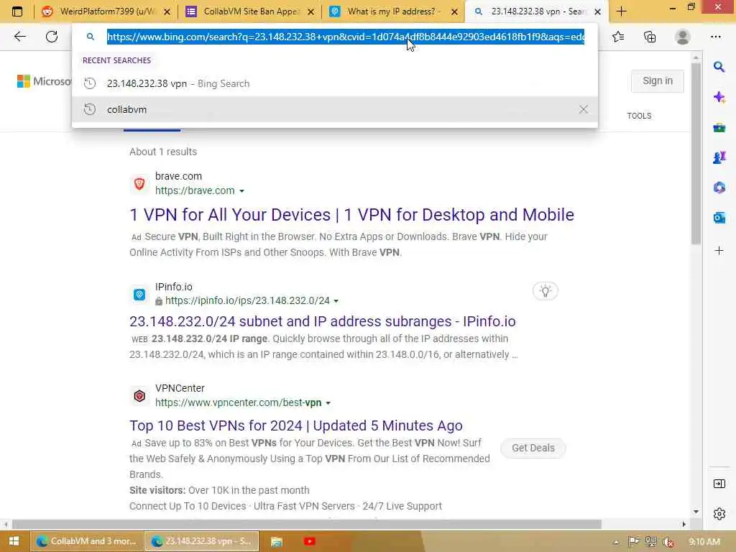Show hidden tray icons with the chevron
Screen dimensions: 736x552
coord(616,542)
